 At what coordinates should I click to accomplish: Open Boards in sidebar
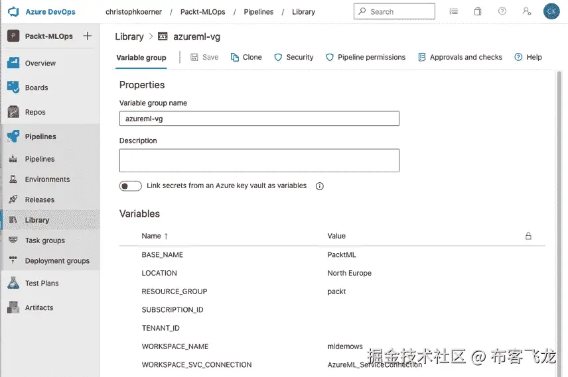(36, 87)
